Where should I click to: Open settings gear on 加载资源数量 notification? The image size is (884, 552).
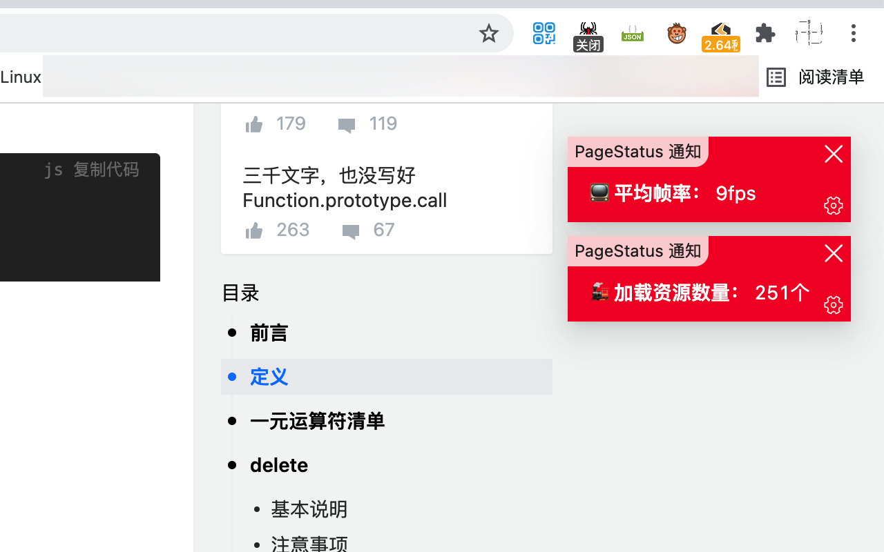pos(834,305)
